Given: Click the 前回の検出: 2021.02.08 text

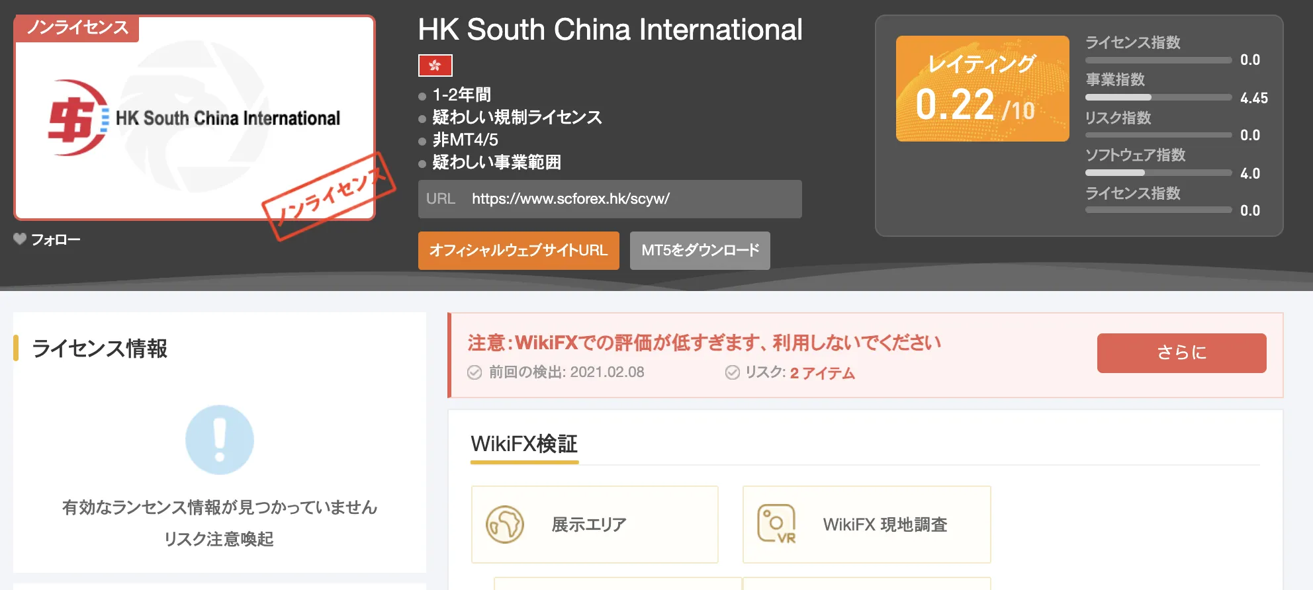Looking at the screenshot, I should pyautogui.click(x=566, y=372).
